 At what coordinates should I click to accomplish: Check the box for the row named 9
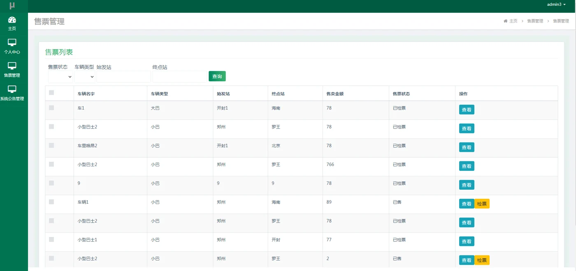click(51, 183)
